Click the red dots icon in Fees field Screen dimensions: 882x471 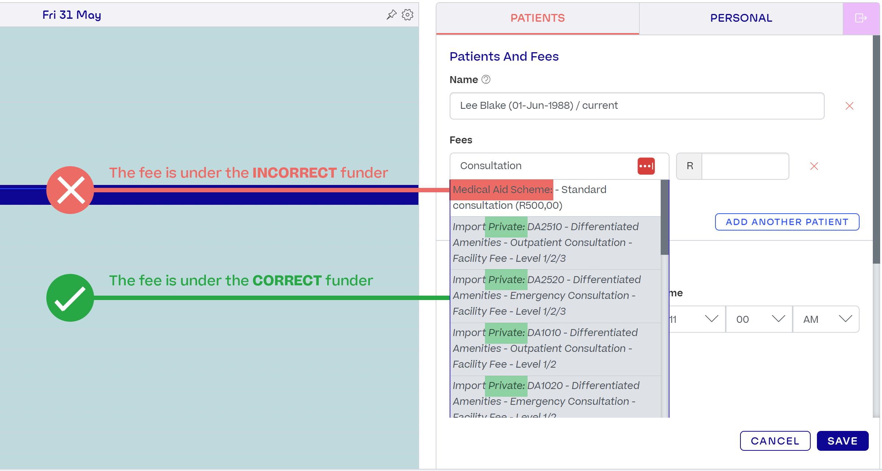[646, 166]
